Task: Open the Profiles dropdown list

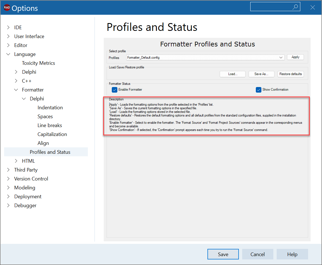Action: 281,57
